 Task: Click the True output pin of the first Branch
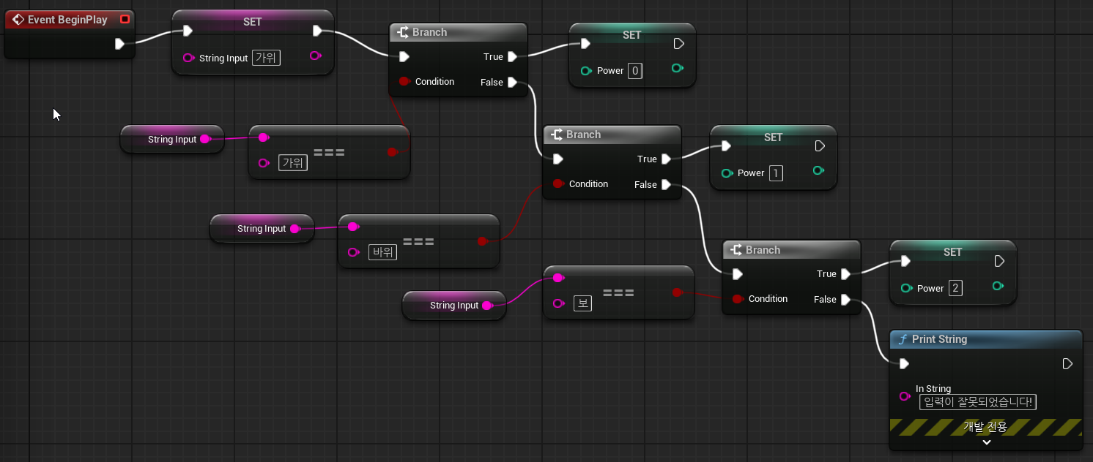512,56
